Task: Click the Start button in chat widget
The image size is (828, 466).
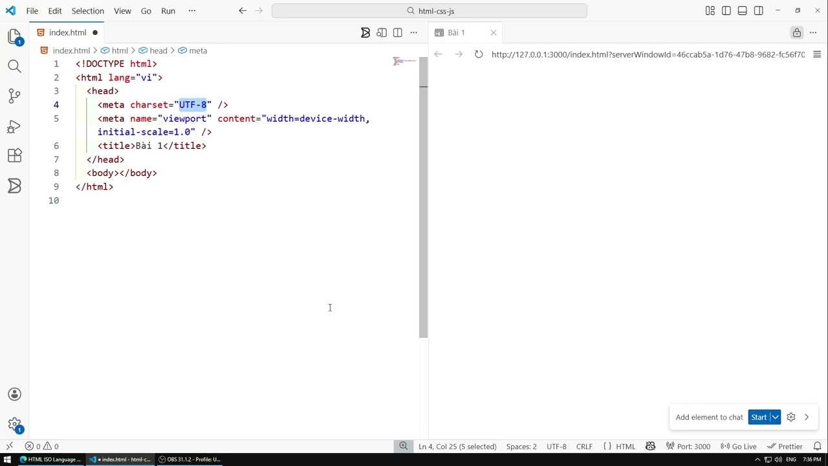Action: [x=759, y=417]
